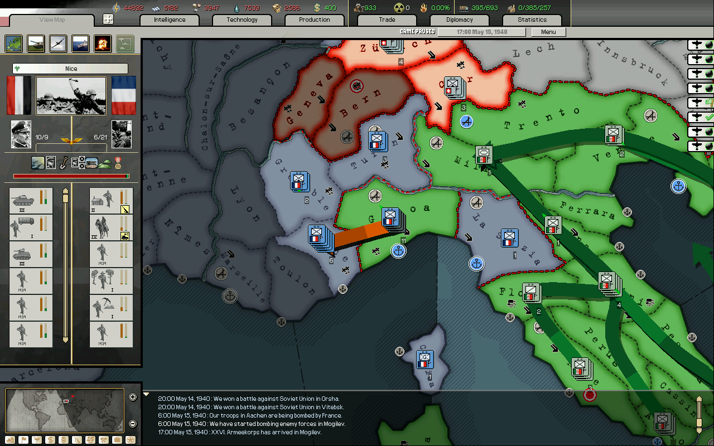The width and height of the screenshot is (714, 446).
Task: Select the French cavalry IV division row
Action: coord(112,227)
